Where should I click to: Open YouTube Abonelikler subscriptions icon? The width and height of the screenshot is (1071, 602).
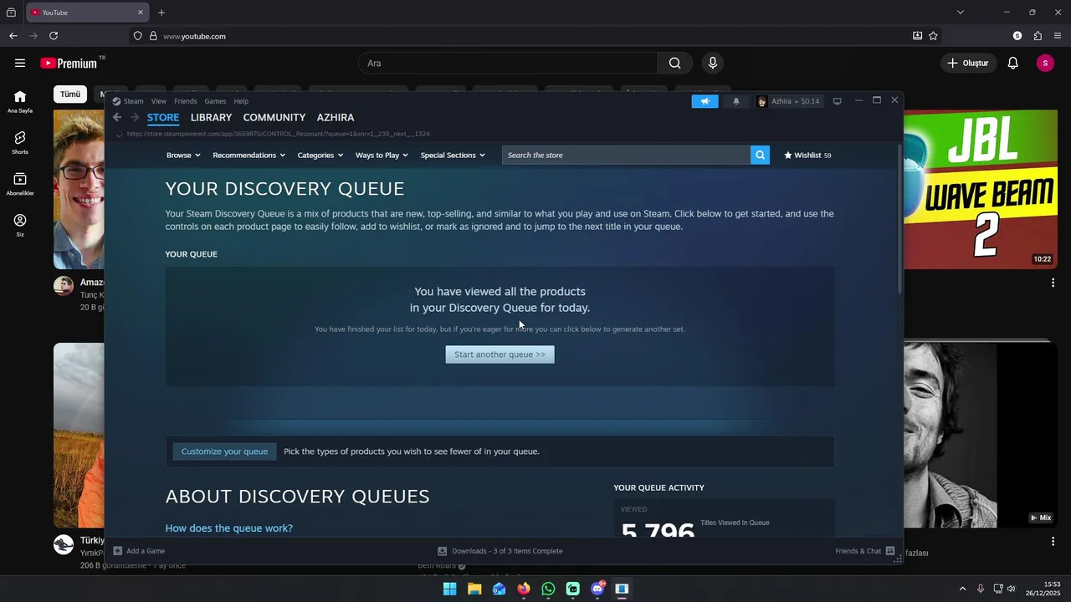pyautogui.click(x=20, y=179)
